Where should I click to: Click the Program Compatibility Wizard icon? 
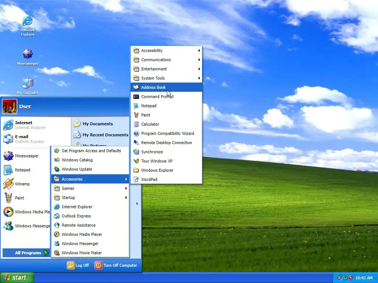(x=136, y=133)
